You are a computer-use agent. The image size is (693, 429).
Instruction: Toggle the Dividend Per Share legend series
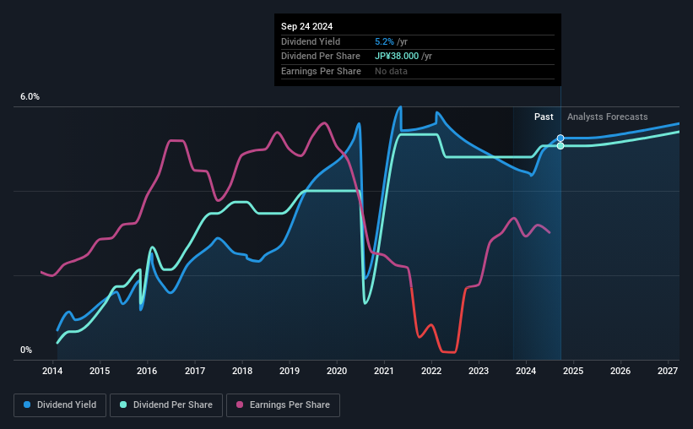pyautogui.click(x=166, y=405)
